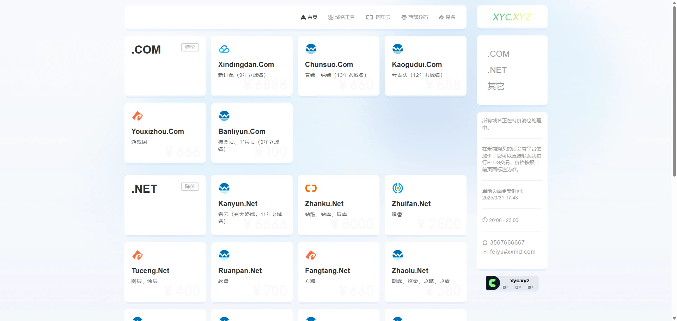Viewport: 677px width, 321px height.
Task: Click the blue wave icon above Zhaolu.Net
Action: (x=397, y=255)
